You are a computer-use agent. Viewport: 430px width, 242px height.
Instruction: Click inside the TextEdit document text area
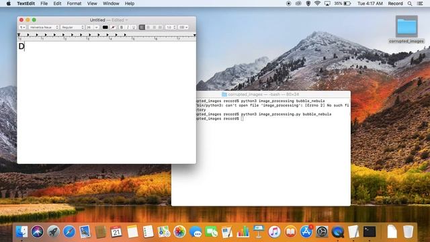(x=106, y=102)
